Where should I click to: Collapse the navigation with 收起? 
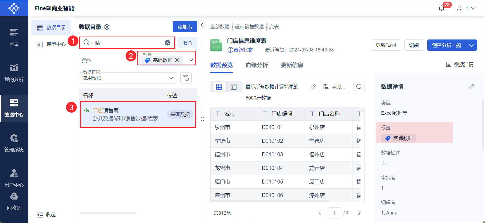pyautogui.click(x=46, y=214)
